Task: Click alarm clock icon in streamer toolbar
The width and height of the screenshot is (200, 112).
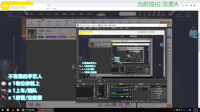Action: coord(84,22)
